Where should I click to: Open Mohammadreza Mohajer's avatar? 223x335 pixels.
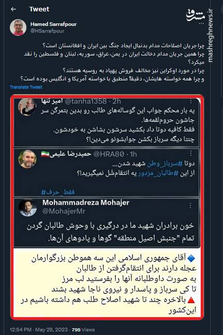[28, 208]
